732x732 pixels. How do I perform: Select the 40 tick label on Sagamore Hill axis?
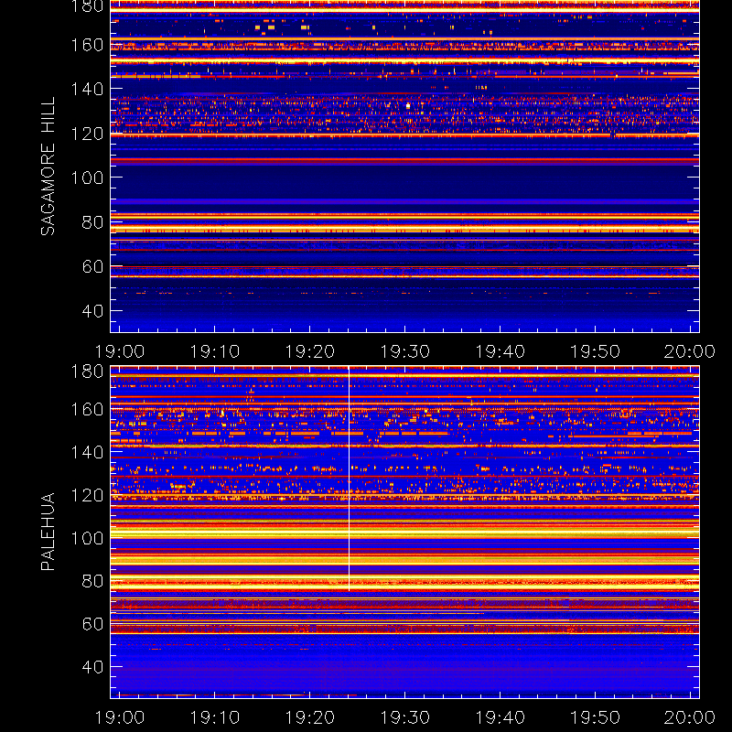(92, 311)
